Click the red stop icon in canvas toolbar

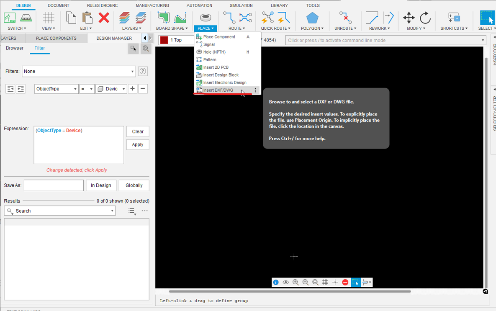coord(345,282)
